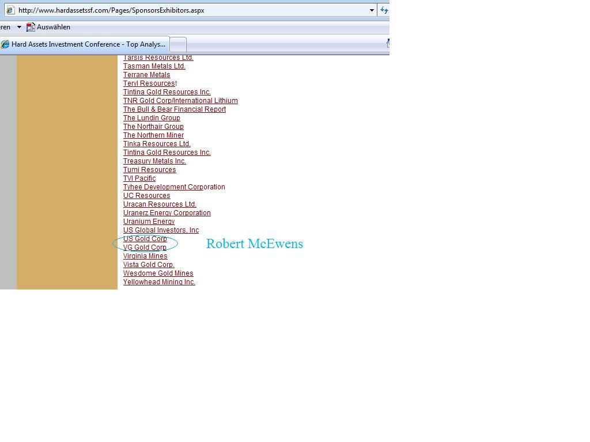Open Terrane Metals link
This screenshot has width=590, height=442.
[147, 75]
